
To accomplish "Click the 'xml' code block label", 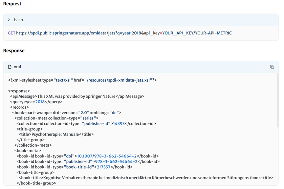I will (17, 67).
